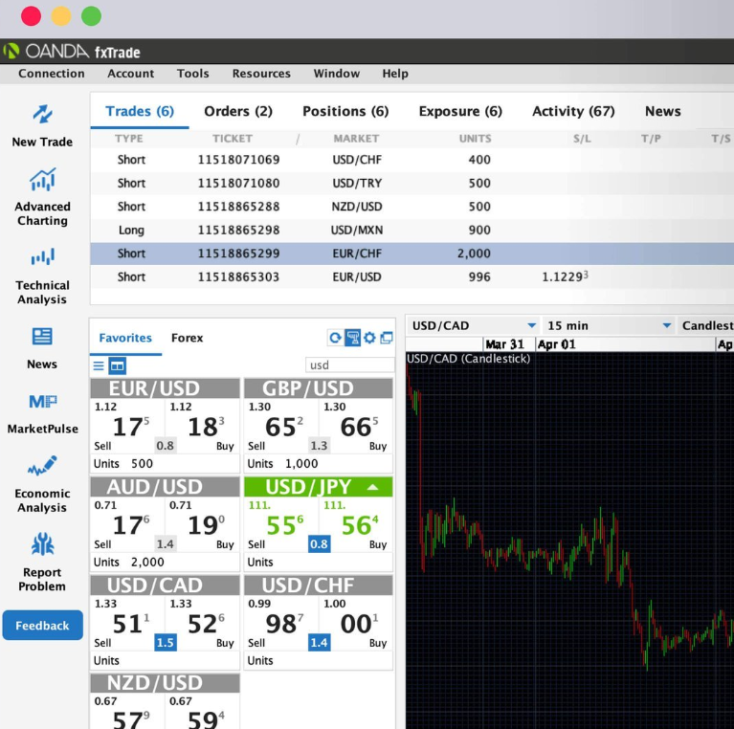Open the Tools menu
Viewport: 734px width, 729px height.
click(193, 74)
